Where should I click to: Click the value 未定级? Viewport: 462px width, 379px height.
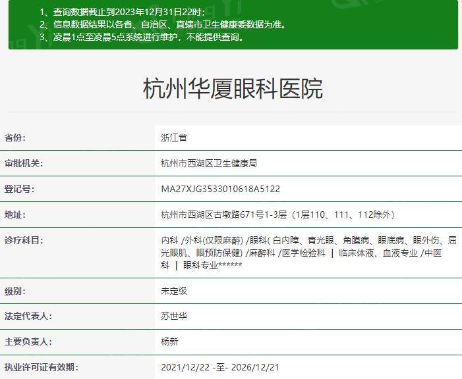click(x=174, y=291)
